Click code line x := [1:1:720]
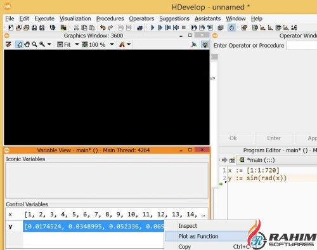Image resolution: width=317 pixels, height=250 pixels. (x=254, y=170)
